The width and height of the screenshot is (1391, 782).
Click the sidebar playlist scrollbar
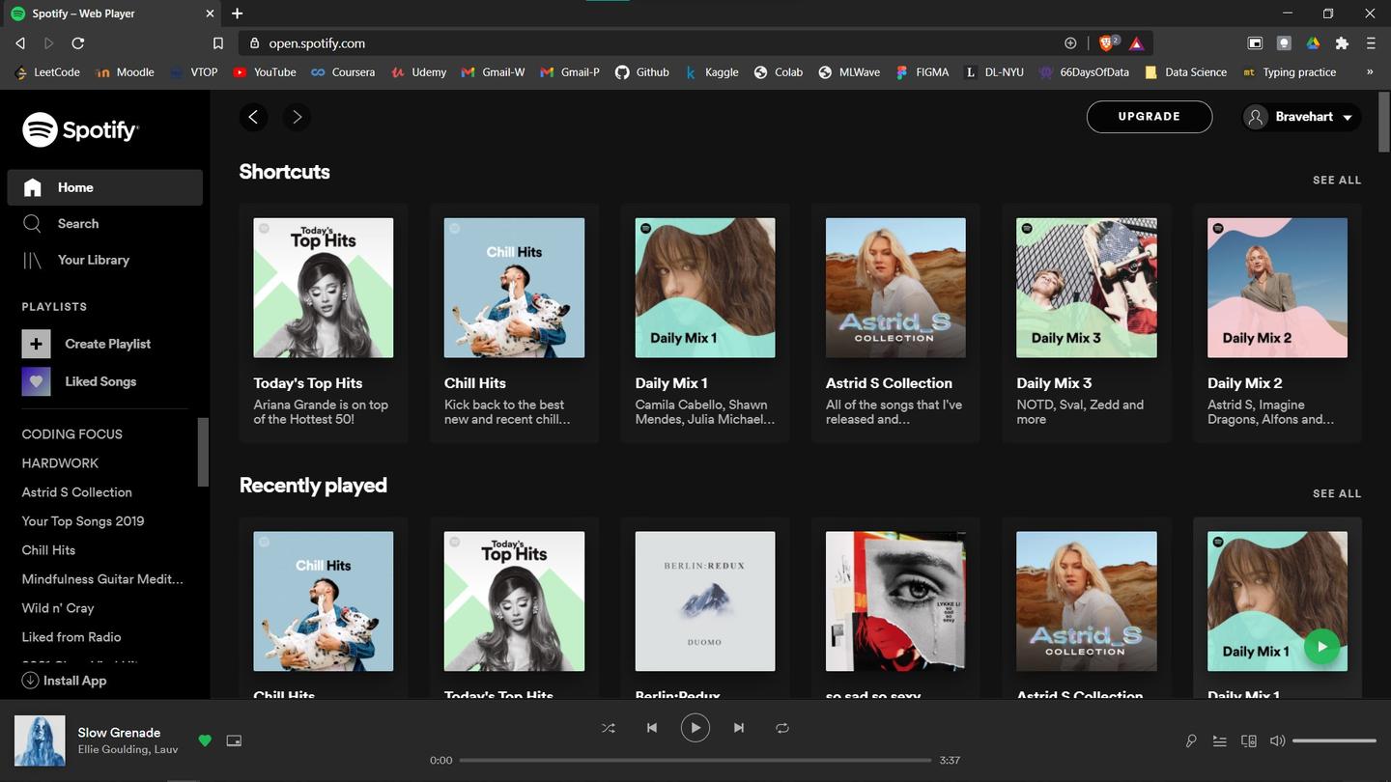(203, 452)
